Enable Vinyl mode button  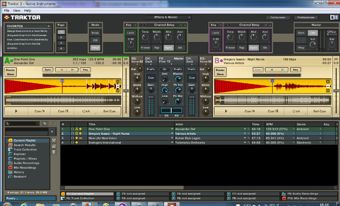pyautogui.click(x=95, y=48)
